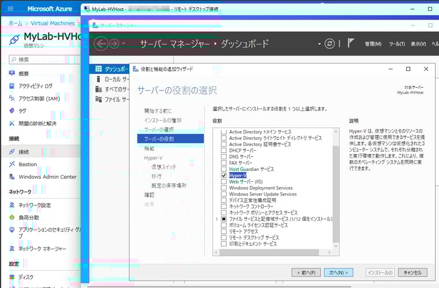Click the Server Manager forward arrow
The width and height of the screenshot is (439, 288).
pos(114,44)
